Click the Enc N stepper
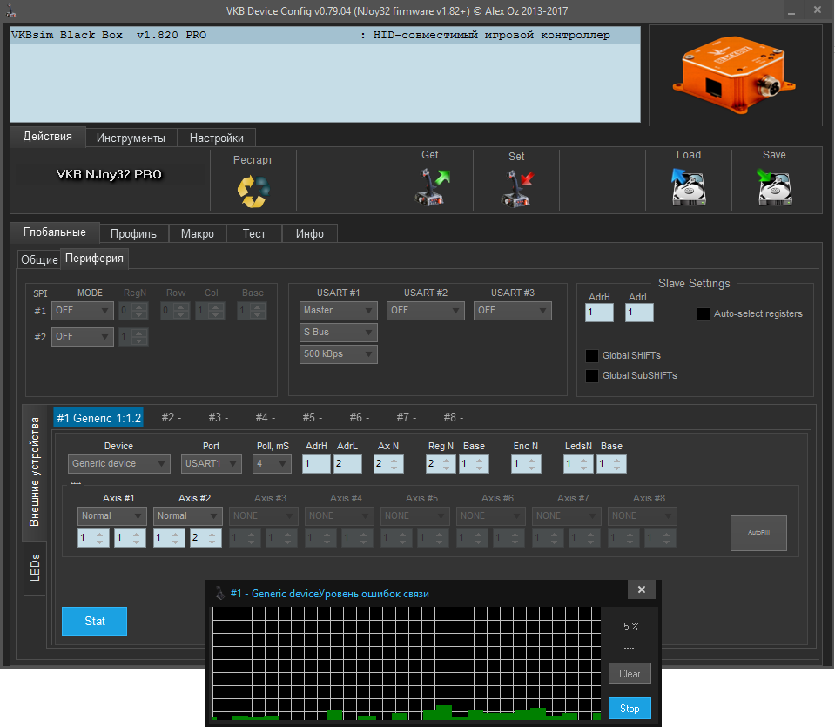This screenshot has width=835, height=727. coord(526,464)
